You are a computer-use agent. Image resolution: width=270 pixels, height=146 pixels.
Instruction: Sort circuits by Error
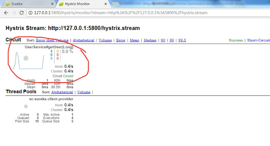pos(121,40)
